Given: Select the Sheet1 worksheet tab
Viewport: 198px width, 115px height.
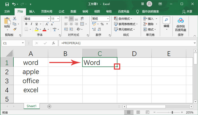Looking at the screenshot, I should [31, 106].
